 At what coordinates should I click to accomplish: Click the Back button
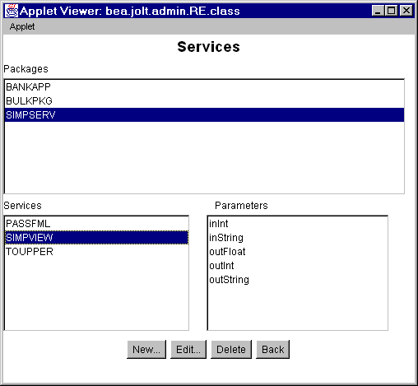click(273, 349)
